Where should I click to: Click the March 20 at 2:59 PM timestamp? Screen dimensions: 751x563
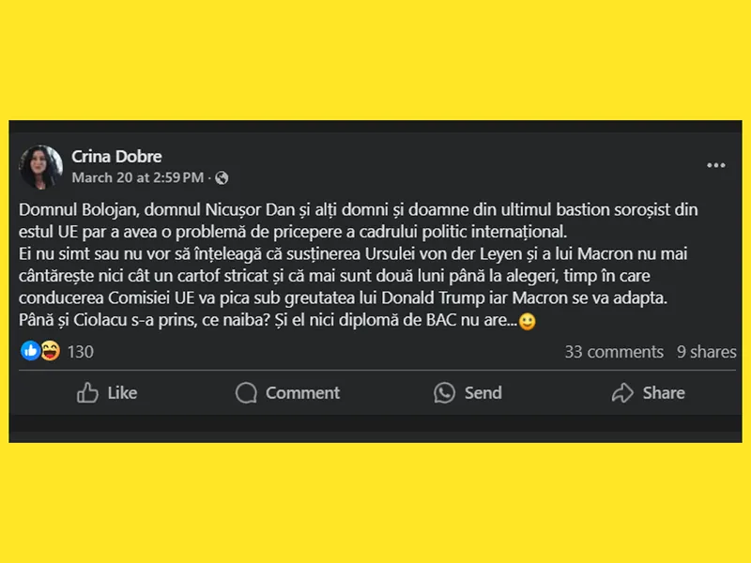[137, 177]
